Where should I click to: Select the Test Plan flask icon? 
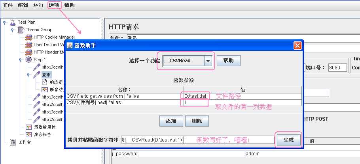(x=13, y=22)
